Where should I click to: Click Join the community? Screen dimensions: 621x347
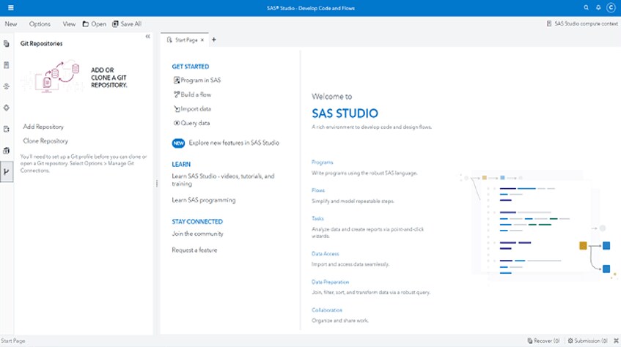point(197,234)
